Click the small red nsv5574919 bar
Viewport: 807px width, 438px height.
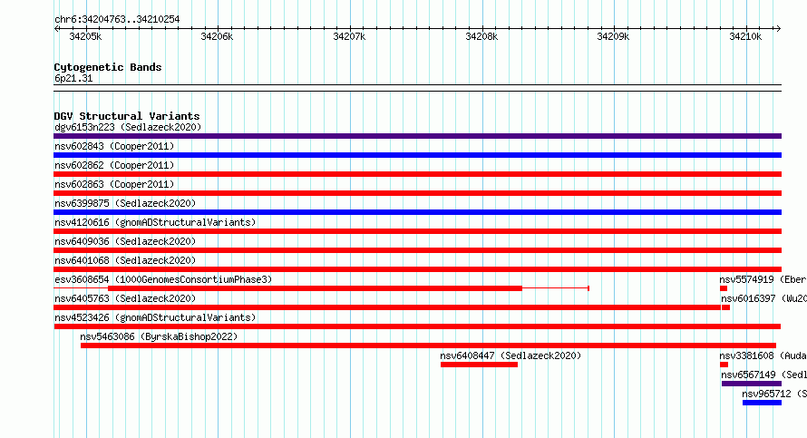tap(723, 288)
